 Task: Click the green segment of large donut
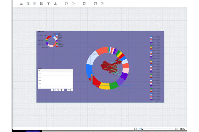114,85
